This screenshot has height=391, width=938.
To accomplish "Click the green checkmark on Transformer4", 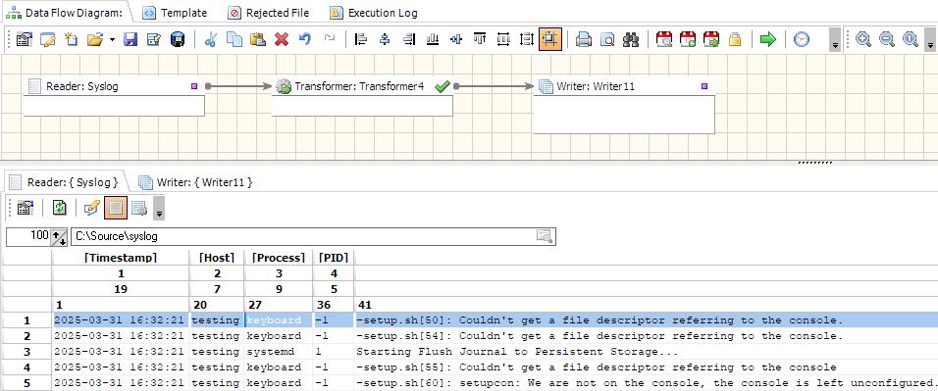I will coord(443,86).
